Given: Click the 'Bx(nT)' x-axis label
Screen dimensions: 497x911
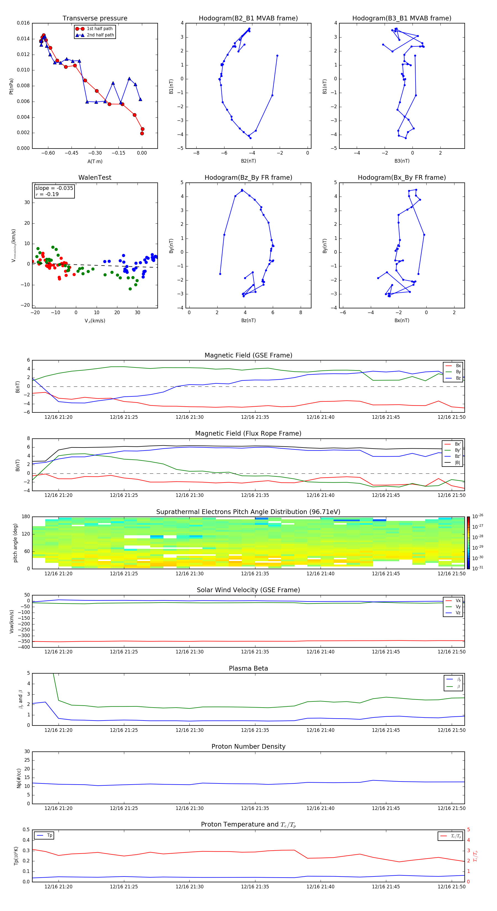Looking at the screenshot, I should click(x=402, y=321).
